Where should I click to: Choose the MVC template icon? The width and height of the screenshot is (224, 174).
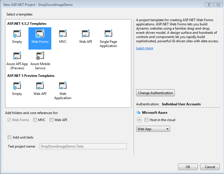pos(63,34)
